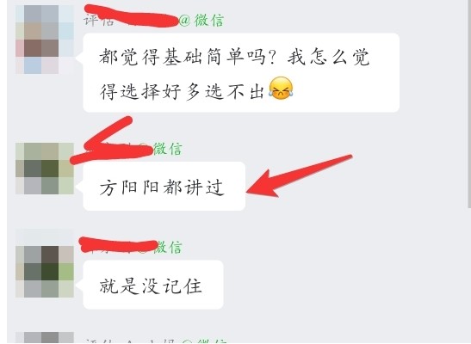Select the 方阳阳都讲过 message bubble
The image size is (471, 344).
pyautogui.click(x=164, y=187)
